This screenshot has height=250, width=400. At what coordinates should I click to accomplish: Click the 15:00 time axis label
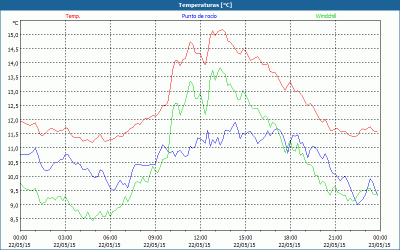pos(245,238)
